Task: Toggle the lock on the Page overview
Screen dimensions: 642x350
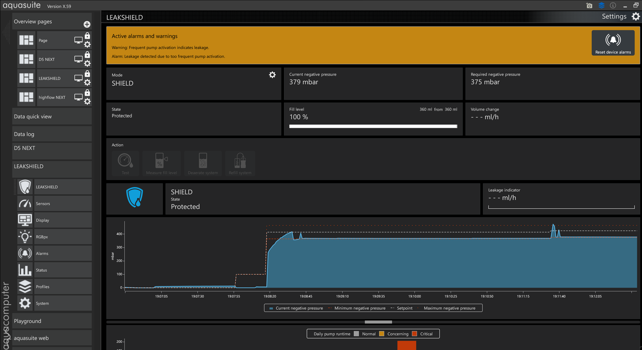Action: tap(87, 36)
